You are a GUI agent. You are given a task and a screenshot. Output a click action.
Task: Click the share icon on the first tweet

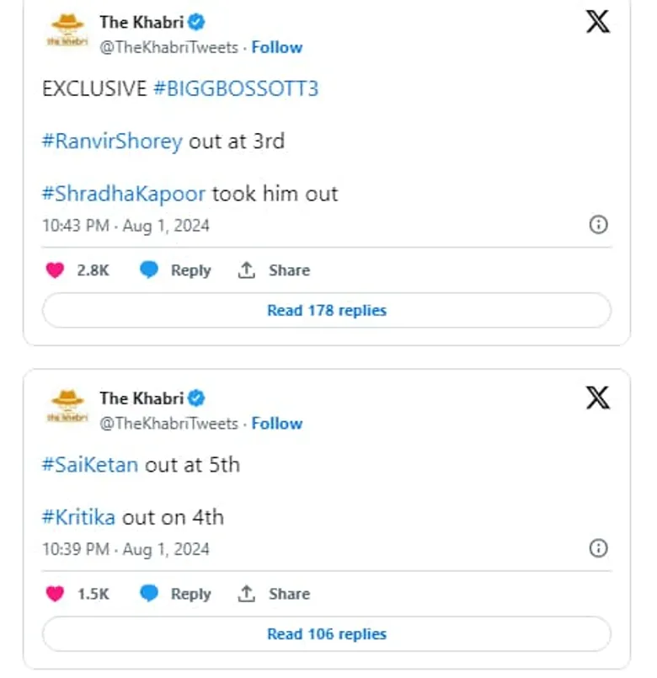(x=246, y=270)
